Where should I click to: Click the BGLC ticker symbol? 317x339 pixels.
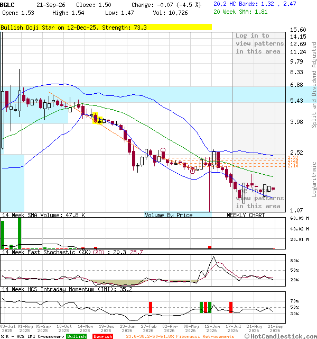tap(7, 5)
